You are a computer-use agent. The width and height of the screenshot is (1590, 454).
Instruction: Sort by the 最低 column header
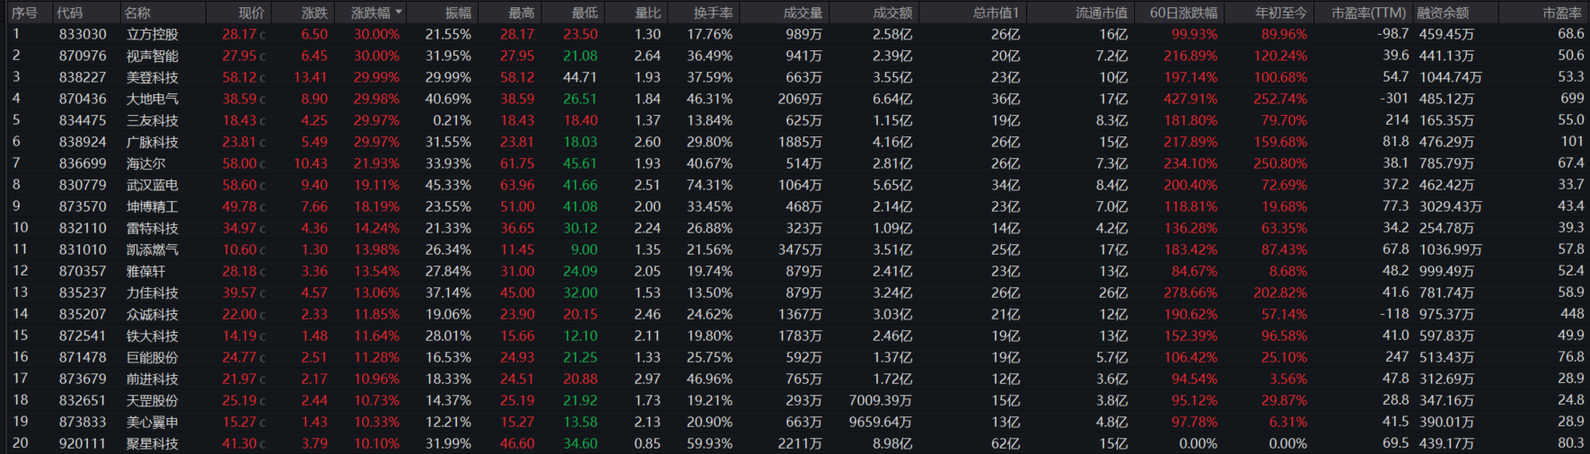click(x=584, y=13)
